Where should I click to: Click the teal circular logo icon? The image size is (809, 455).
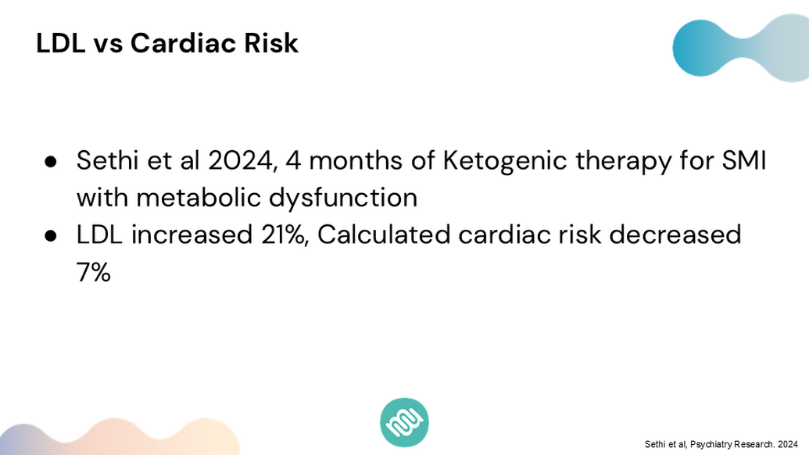pyautogui.click(x=404, y=422)
